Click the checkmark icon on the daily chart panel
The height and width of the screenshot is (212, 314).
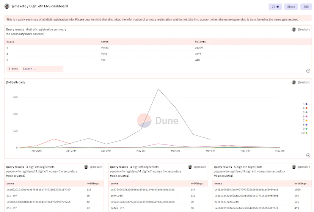308,155
